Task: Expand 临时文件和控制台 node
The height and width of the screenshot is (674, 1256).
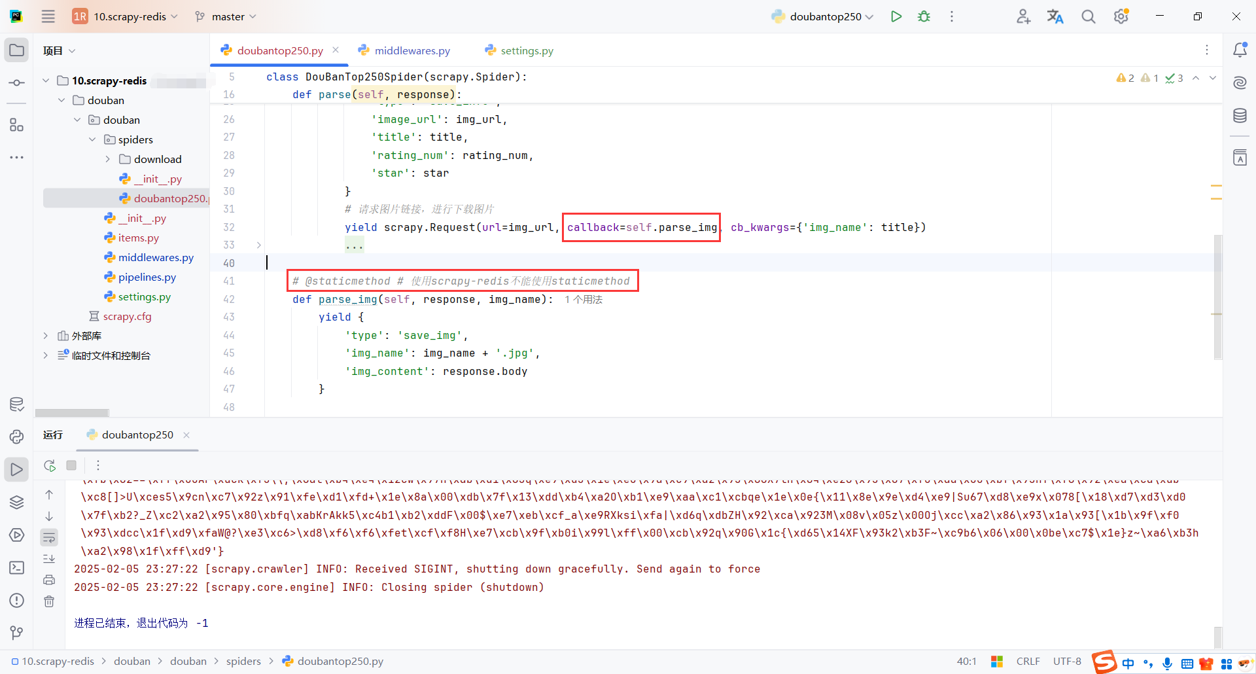Action: [46, 355]
